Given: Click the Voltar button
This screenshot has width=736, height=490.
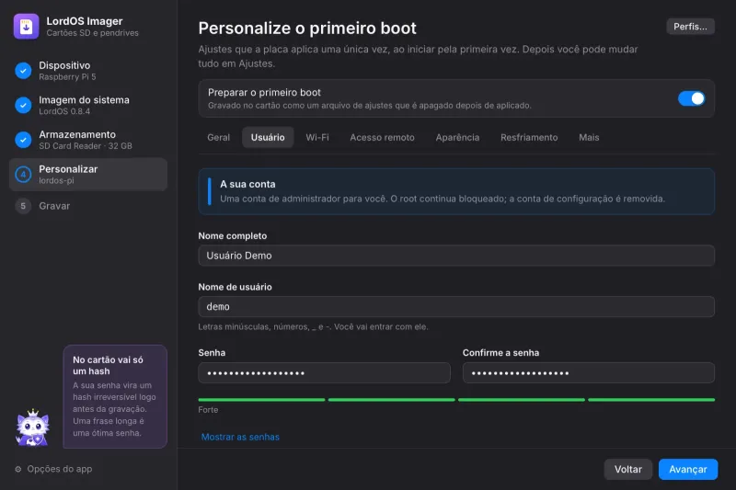Looking at the screenshot, I should [628, 470].
